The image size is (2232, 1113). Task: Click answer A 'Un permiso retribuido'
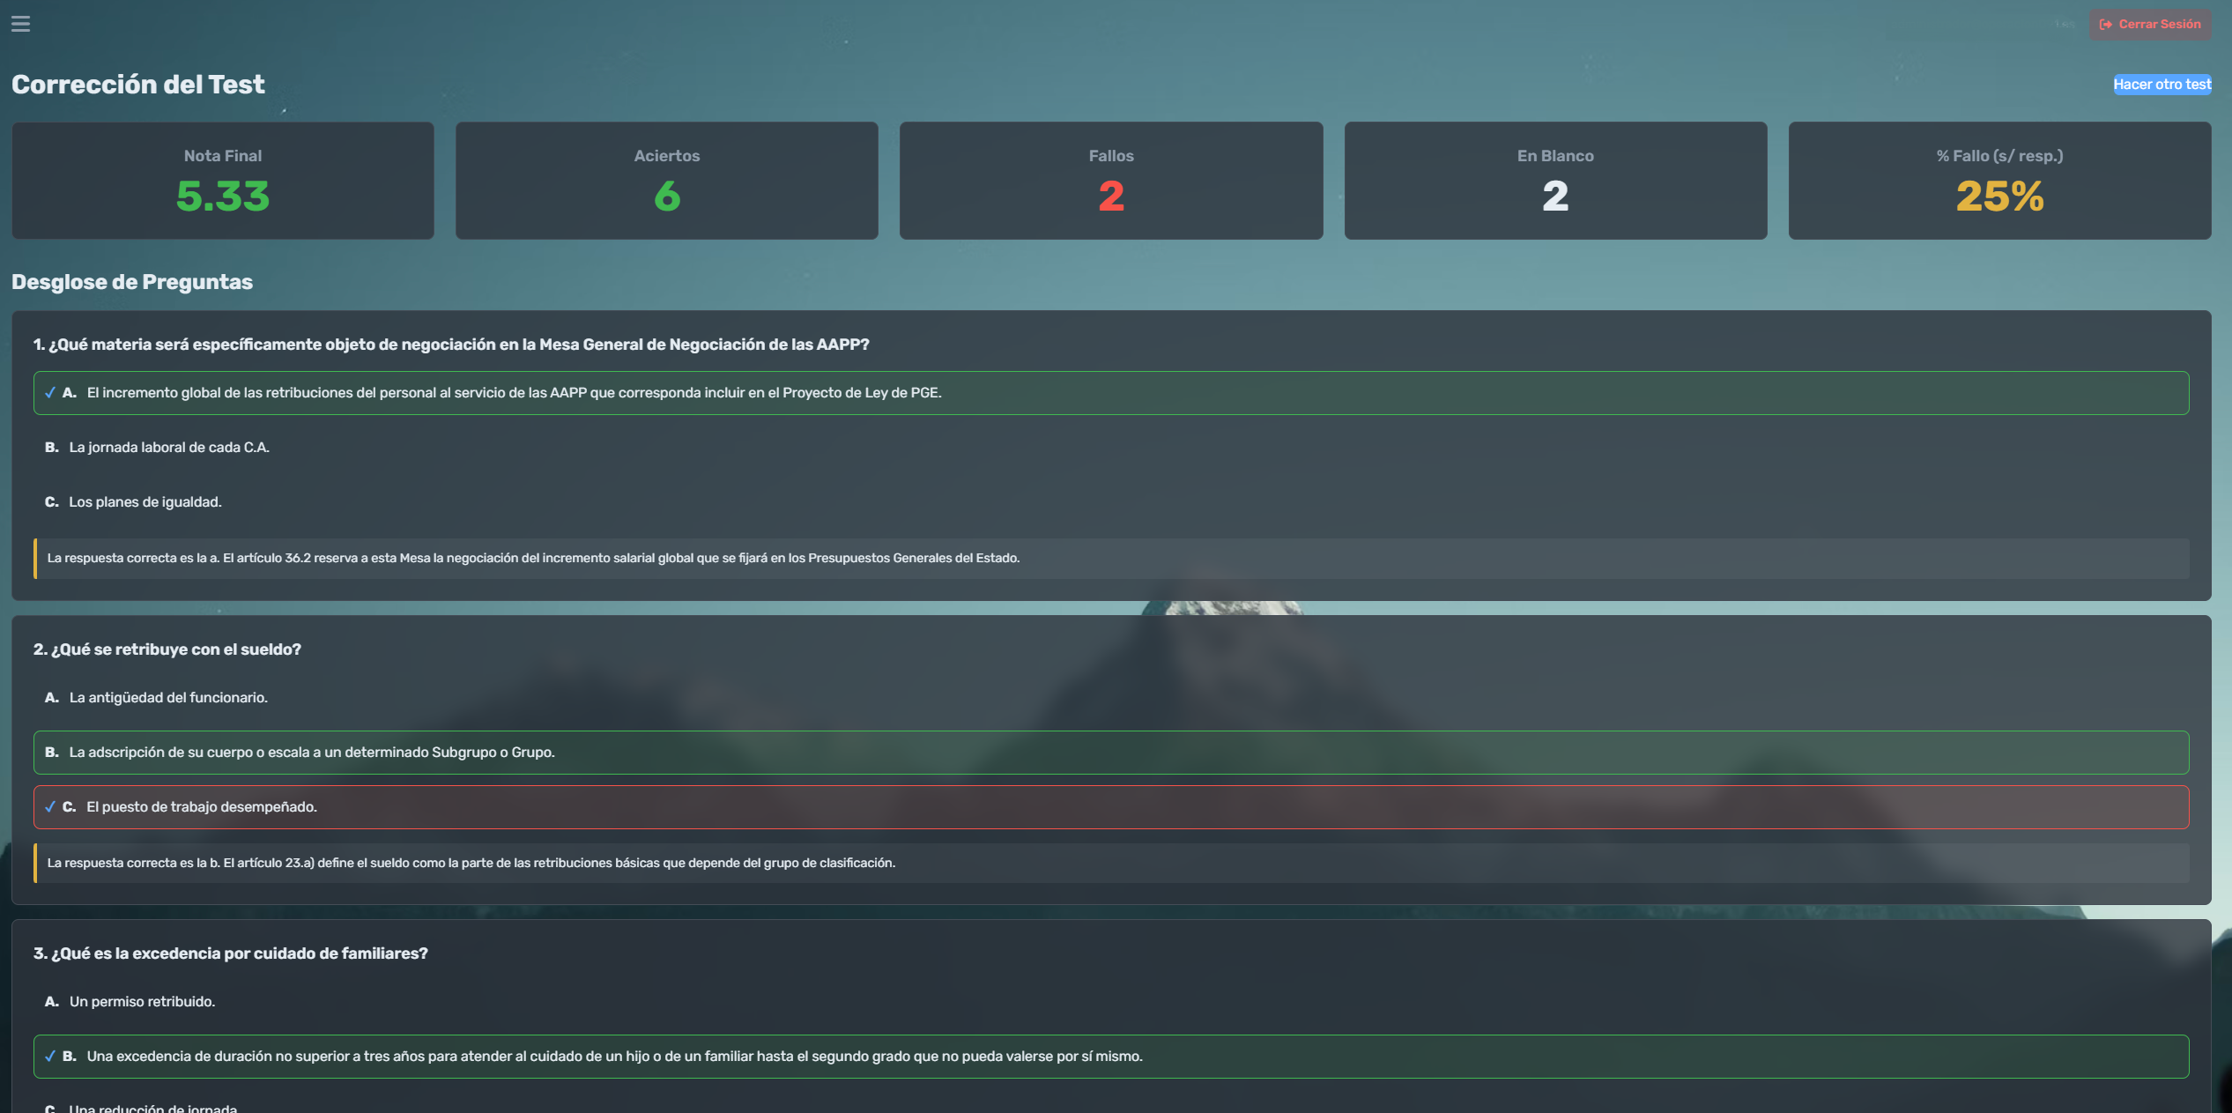[x=141, y=1002]
